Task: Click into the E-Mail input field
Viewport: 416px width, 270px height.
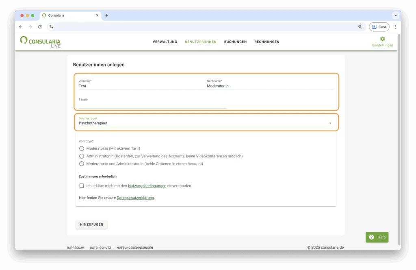Action: [152, 105]
